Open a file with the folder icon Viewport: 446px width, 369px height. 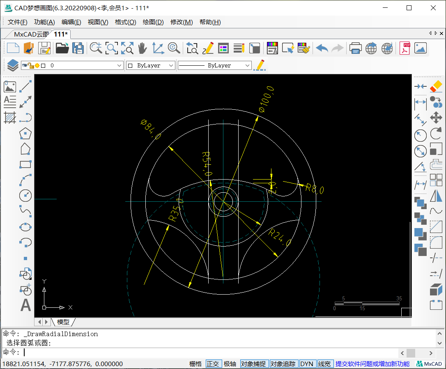[x=62, y=48]
